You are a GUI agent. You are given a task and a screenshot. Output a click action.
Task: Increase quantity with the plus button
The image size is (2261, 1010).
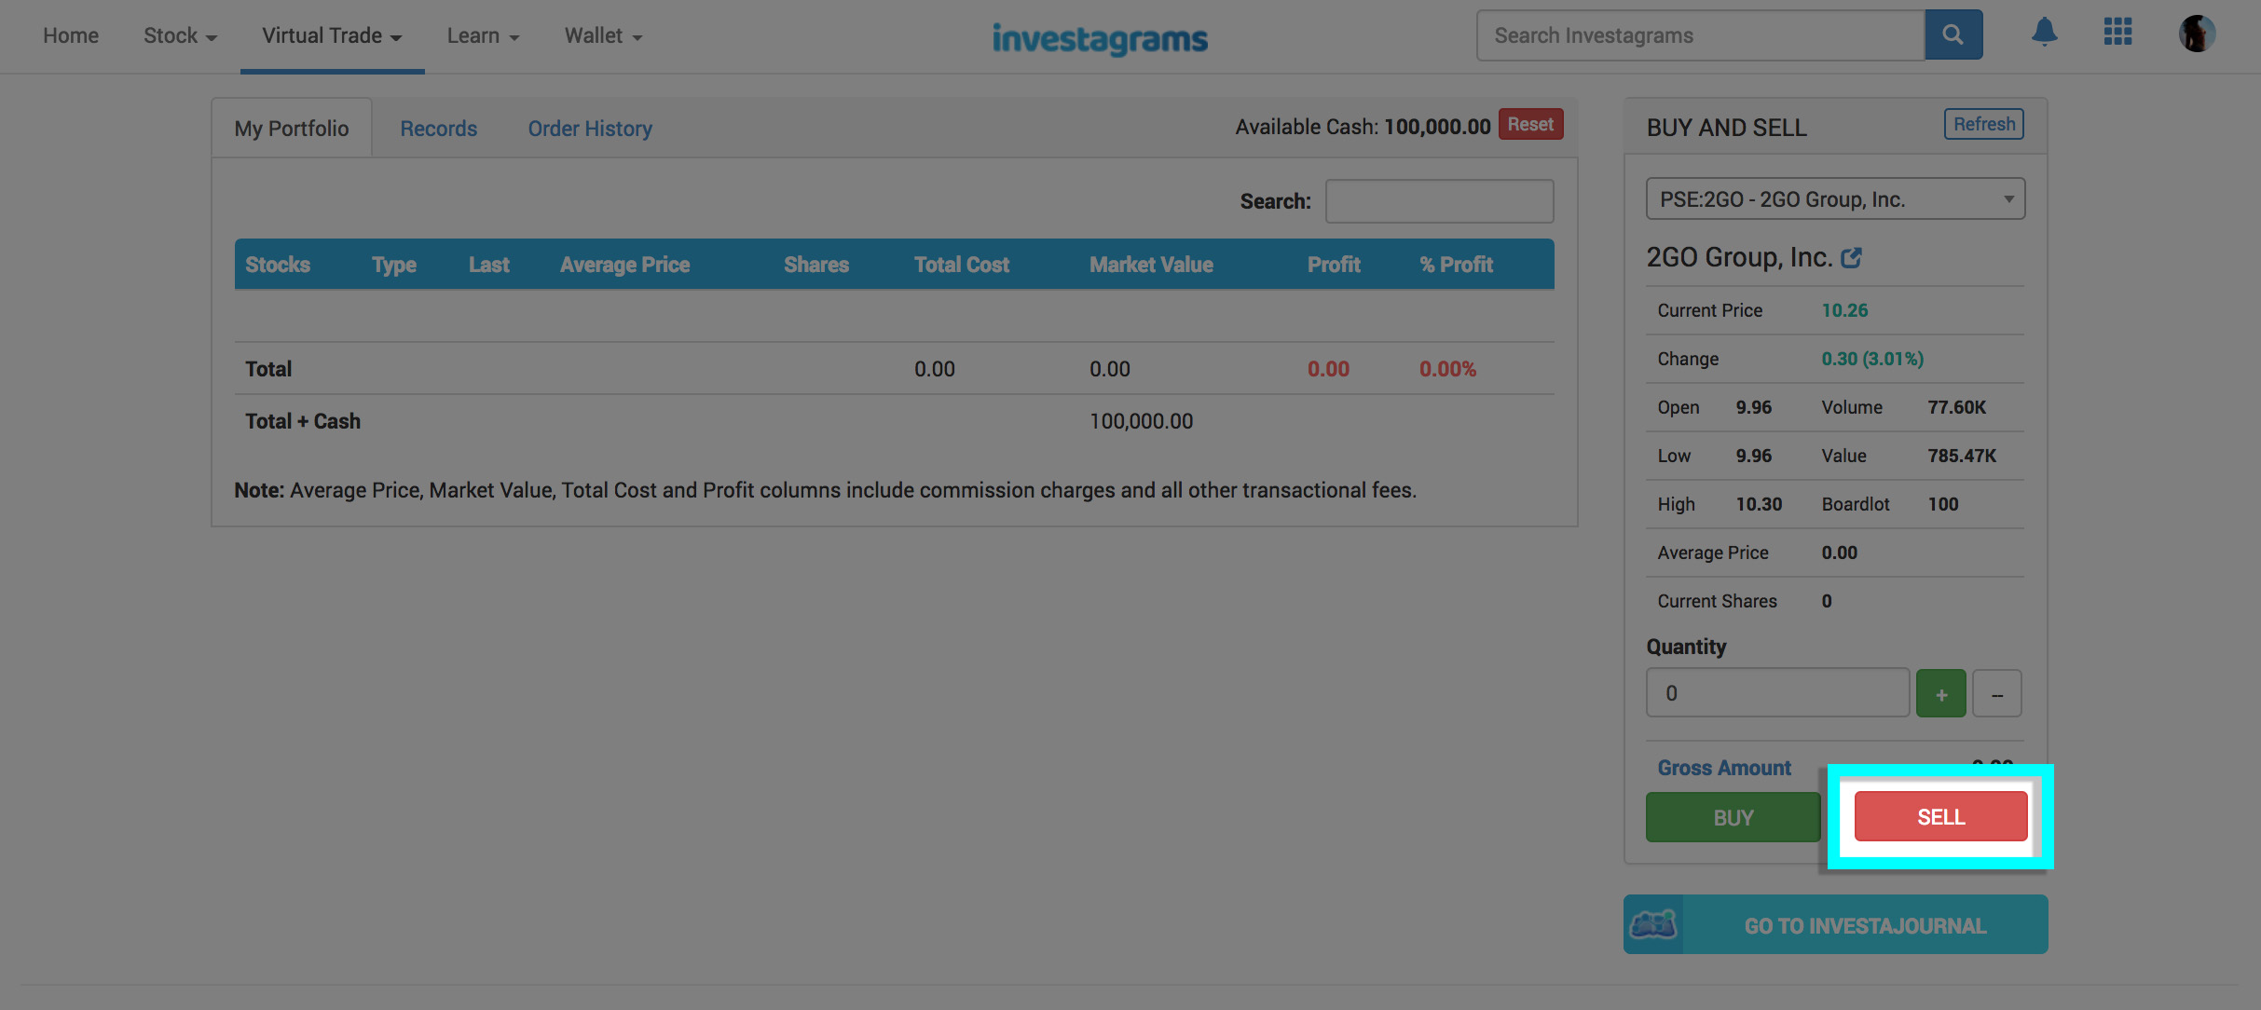coord(1941,694)
